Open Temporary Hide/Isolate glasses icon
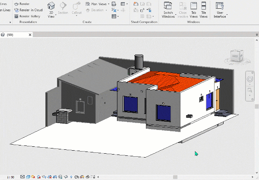This screenshot has height=180, width=259. click(x=66, y=177)
